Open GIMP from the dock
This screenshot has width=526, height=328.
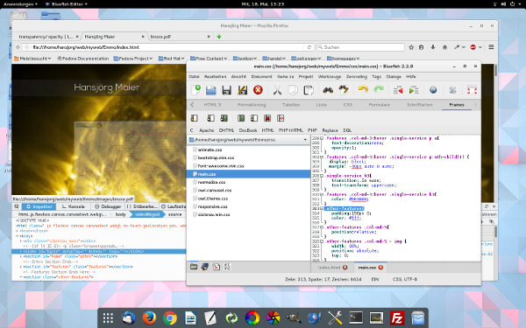(x=294, y=318)
